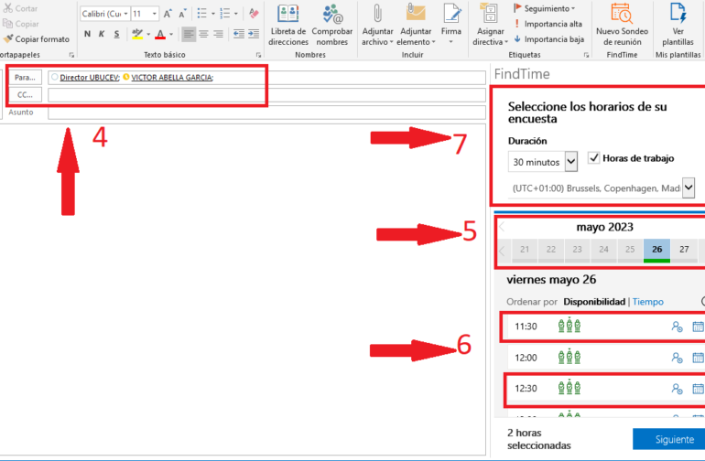Open bullet list style dropdown arrow
705x461 pixels.
tap(213, 14)
